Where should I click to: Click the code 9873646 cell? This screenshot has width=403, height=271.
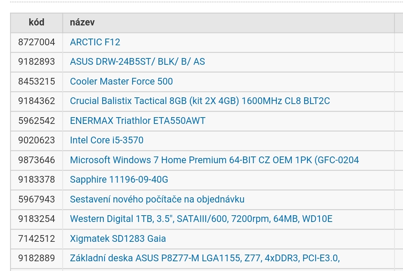pos(36,160)
